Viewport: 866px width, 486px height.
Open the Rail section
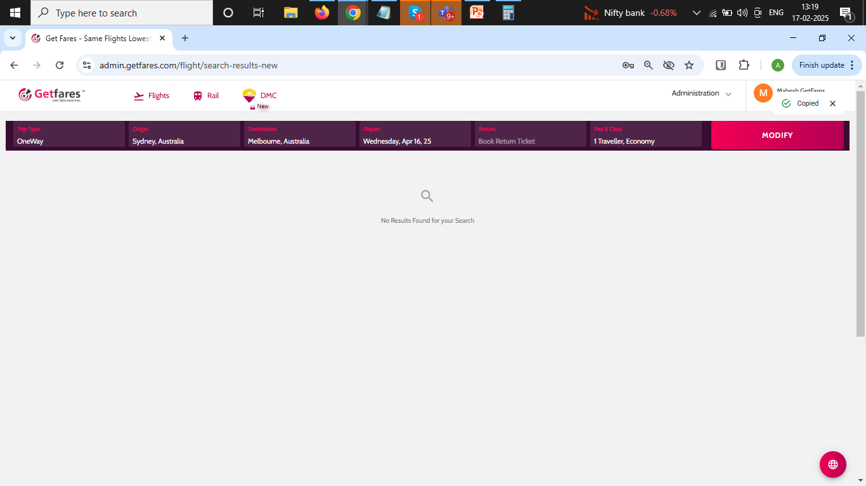206,96
